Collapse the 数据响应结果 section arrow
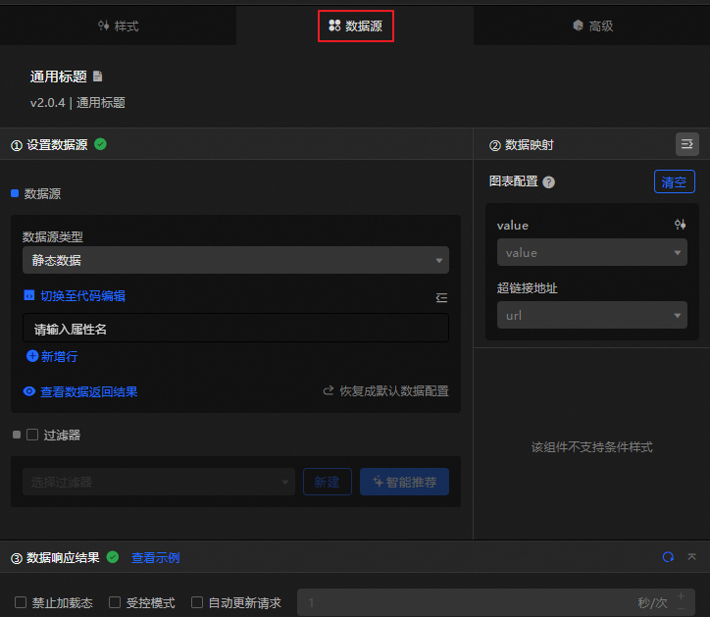 pos(692,557)
